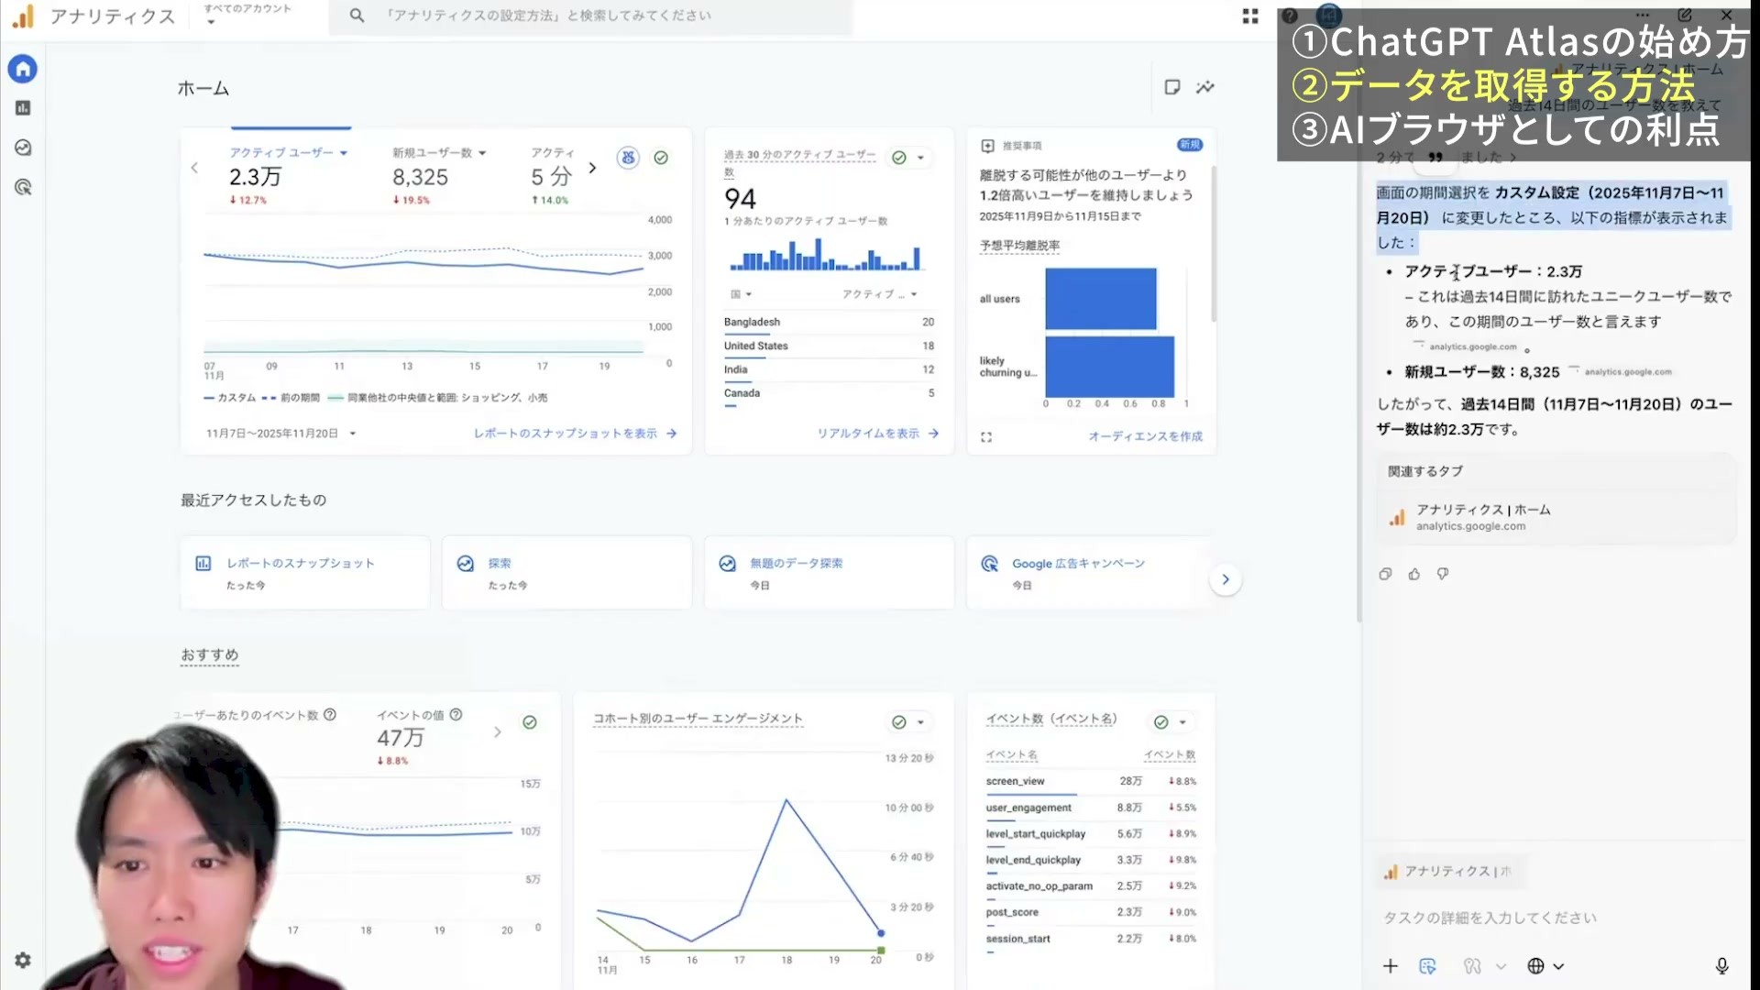Open the すべてのアカウント account selector
1760x990 pixels.
247,14
